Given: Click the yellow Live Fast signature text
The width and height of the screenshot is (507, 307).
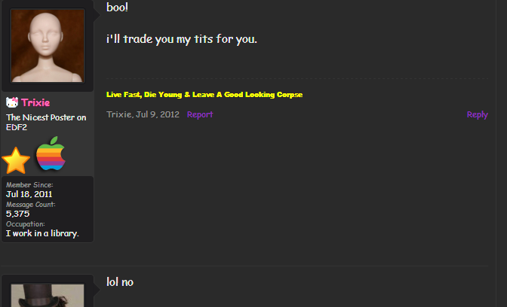Looking at the screenshot, I should click(x=204, y=95).
